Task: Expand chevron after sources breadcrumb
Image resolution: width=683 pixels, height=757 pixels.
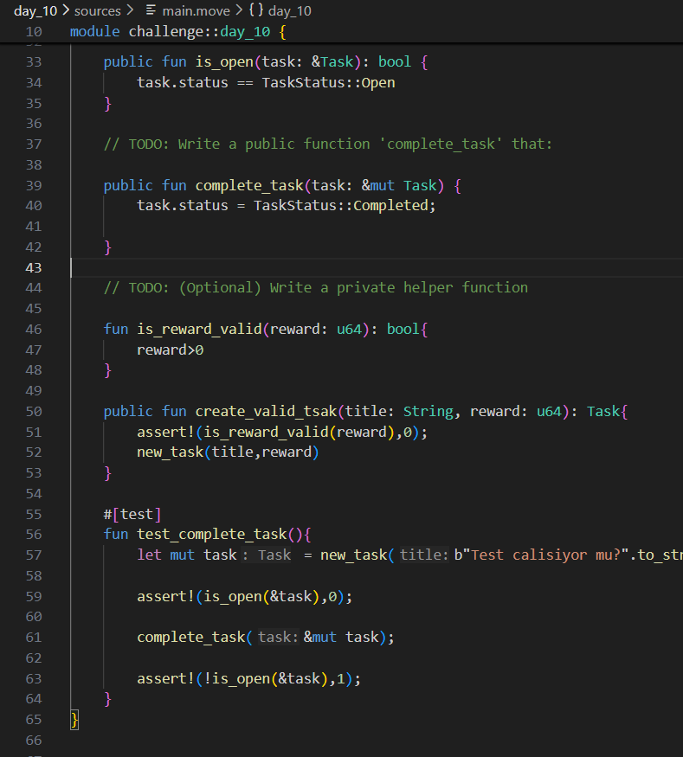Action: [x=130, y=10]
